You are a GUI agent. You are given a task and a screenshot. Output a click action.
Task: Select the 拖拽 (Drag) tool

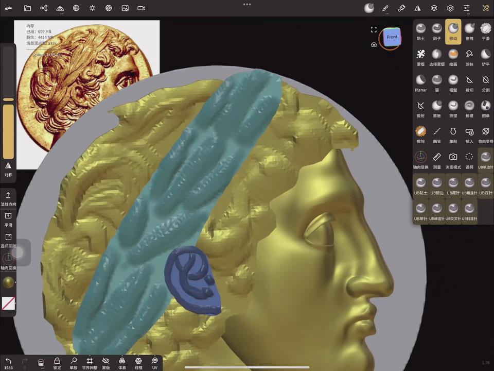click(x=469, y=31)
